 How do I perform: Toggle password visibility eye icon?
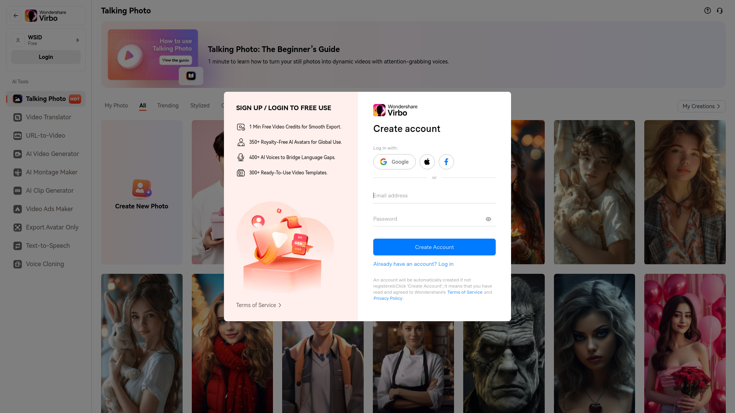click(488, 219)
